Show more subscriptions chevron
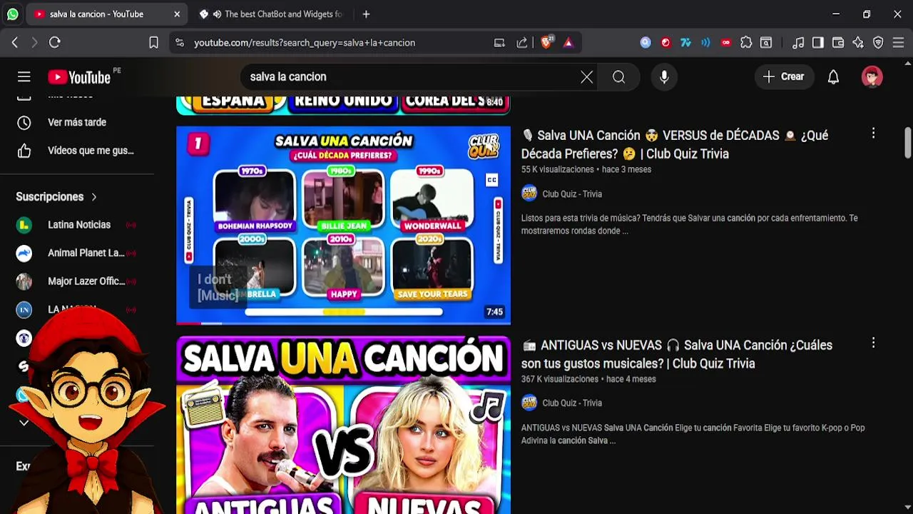 coord(24,423)
